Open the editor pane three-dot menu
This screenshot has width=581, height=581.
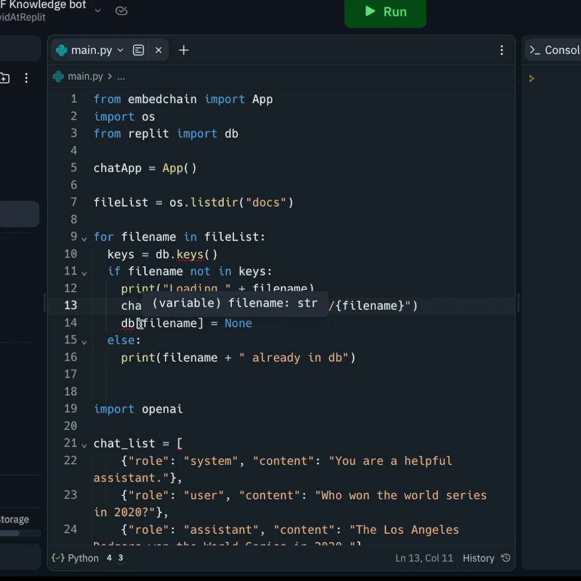[x=502, y=50]
